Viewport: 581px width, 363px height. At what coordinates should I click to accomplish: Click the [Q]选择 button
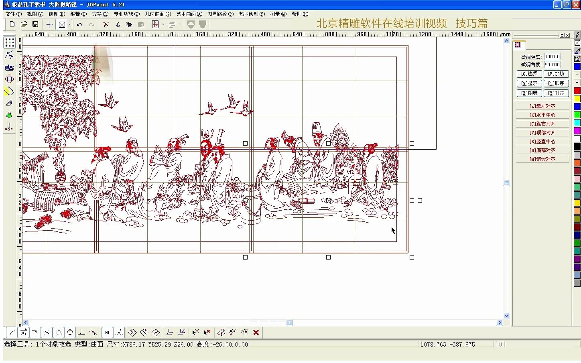529,74
